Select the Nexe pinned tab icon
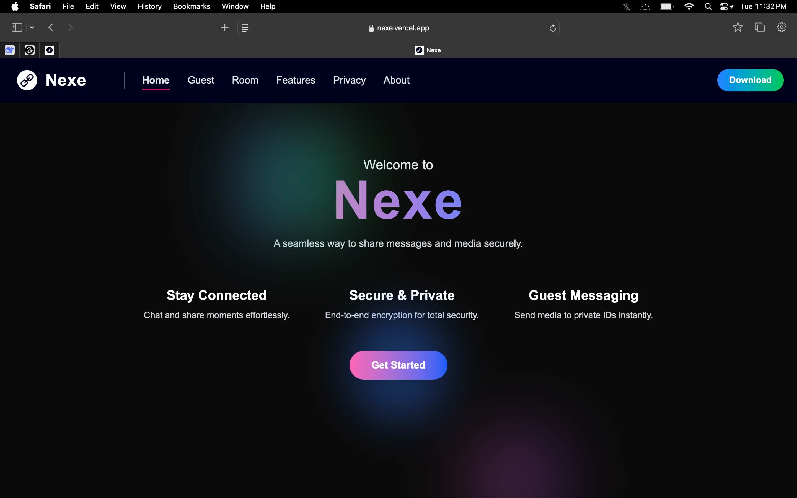Image resolution: width=797 pixels, height=498 pixels. coord(50,50)
